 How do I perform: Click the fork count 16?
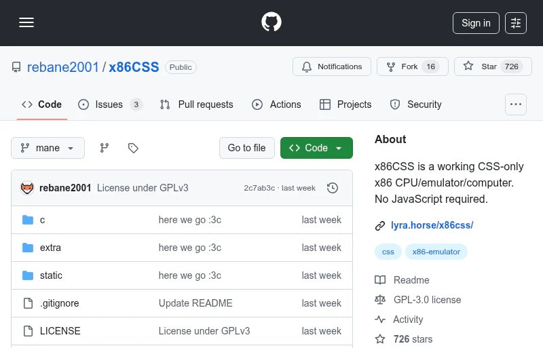coord(430,66)
